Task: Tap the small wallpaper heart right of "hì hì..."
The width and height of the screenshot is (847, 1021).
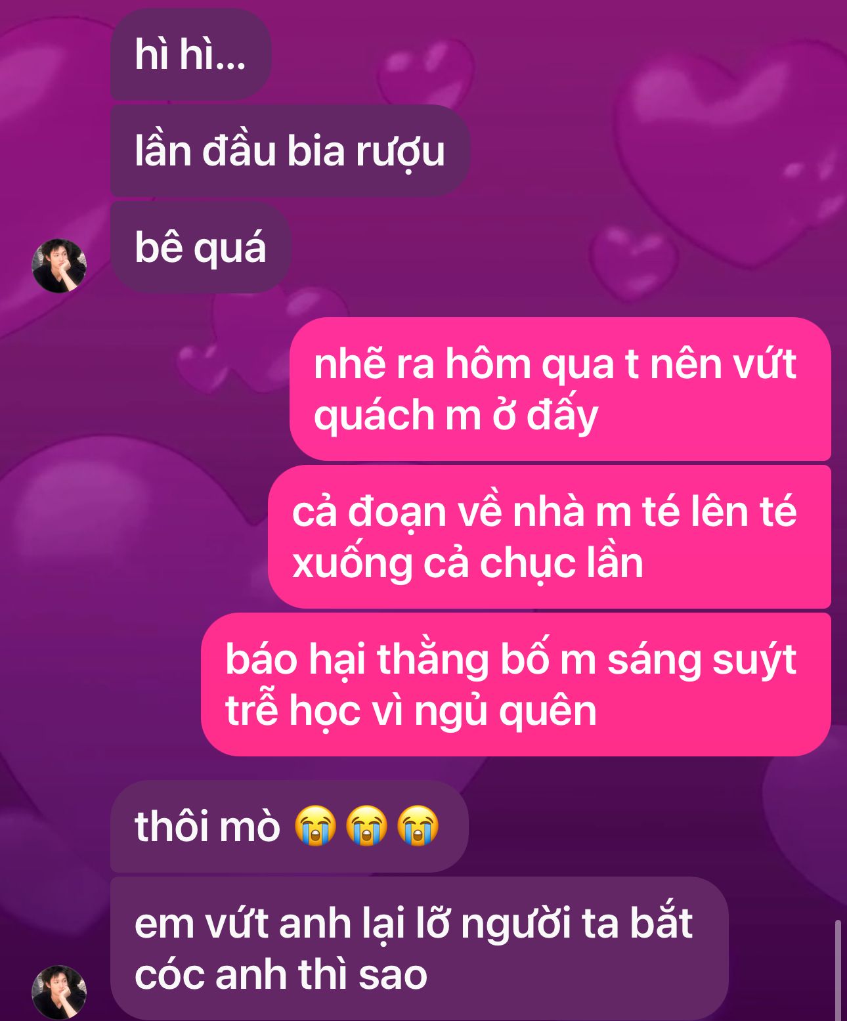Action: [x=427, y=69]
